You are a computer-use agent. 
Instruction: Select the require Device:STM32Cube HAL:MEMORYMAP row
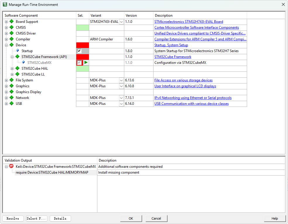(52, 172)
